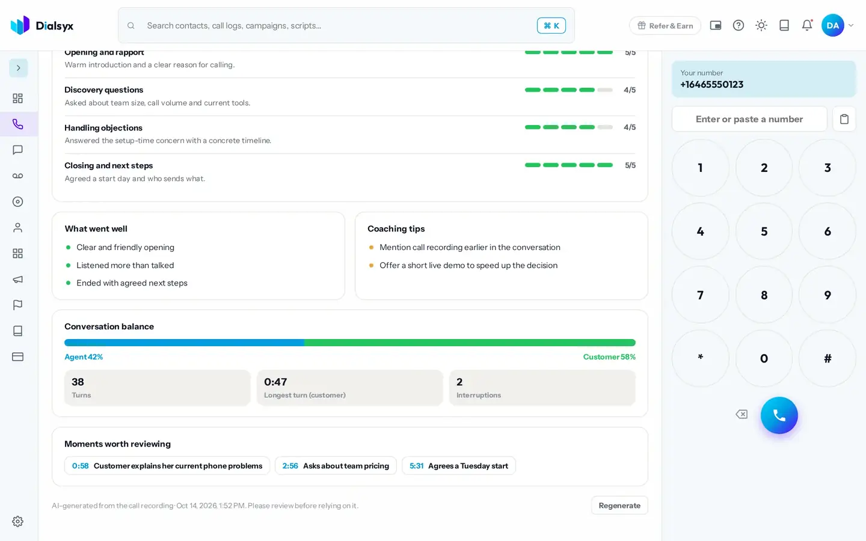This screenshot has height=541, width=866.
Task: Expand the left sidebar with the chevron
Action: click(18, 68)
